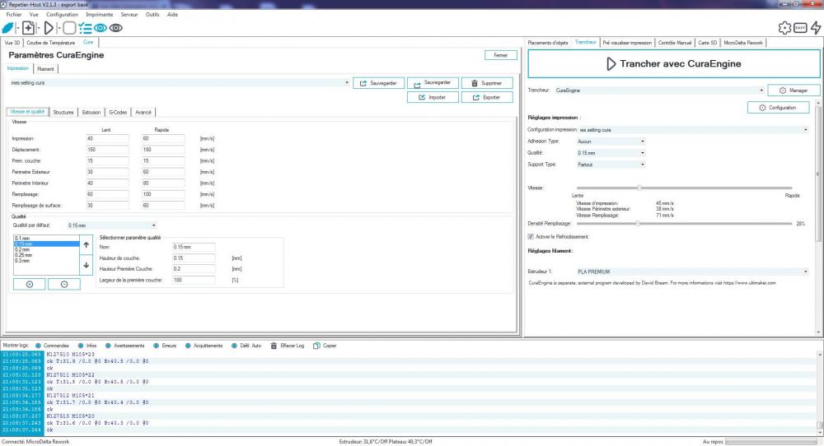Add a quality preset with plus button

coord(30,285)
